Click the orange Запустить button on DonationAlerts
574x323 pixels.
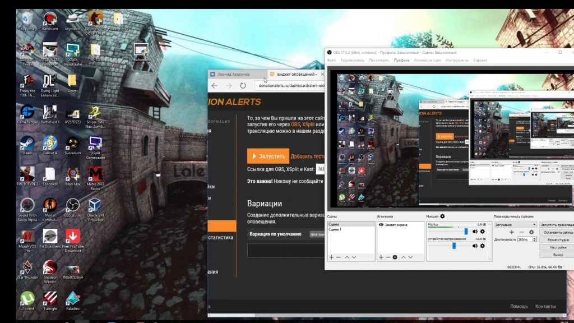[x=268, y=156]
